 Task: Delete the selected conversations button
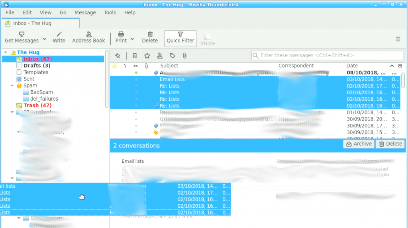(x=390, y=144)
